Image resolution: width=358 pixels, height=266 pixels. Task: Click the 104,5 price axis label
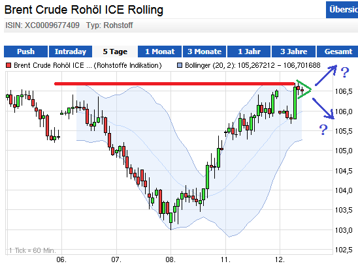tap(344, 171)
